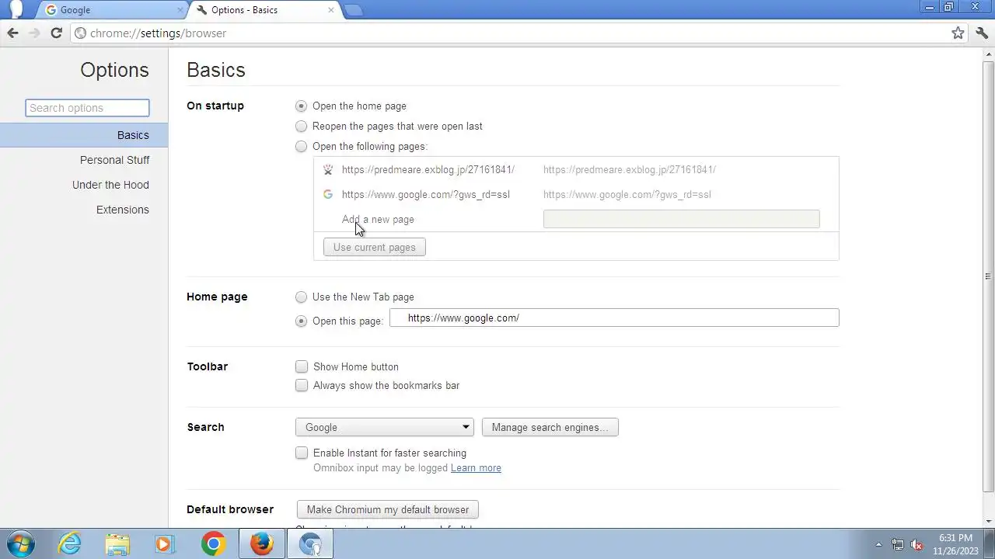
Task: Open the Extensions section
Action: pyautogui.click(x=122, y=210)
